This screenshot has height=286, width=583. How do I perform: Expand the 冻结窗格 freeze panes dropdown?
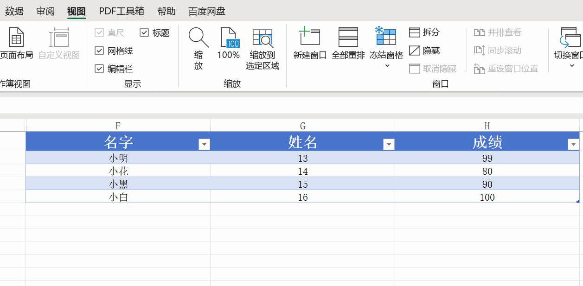click(x=386, y=65)
